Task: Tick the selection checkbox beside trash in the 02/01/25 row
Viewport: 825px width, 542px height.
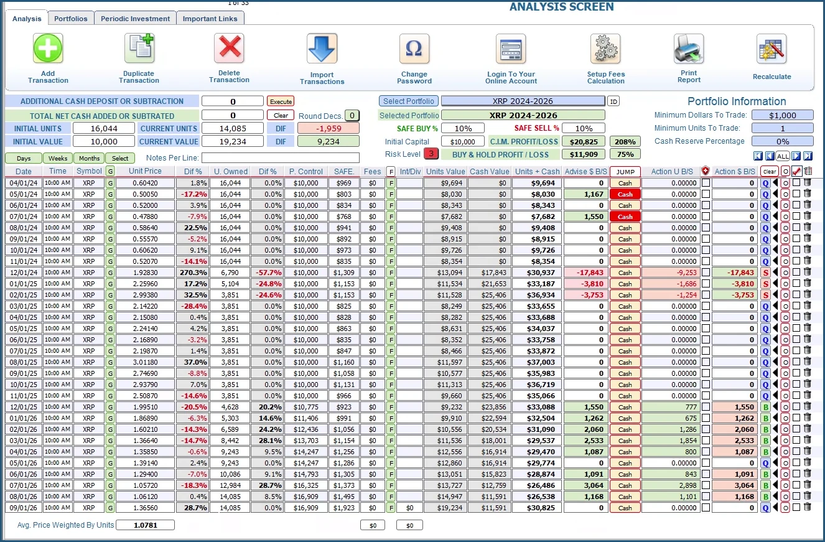Action: [796, 295]
